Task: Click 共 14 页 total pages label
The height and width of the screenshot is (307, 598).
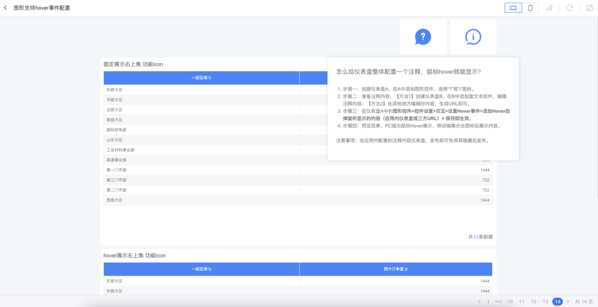Action: pyautogui.click(x=584, y=301)
